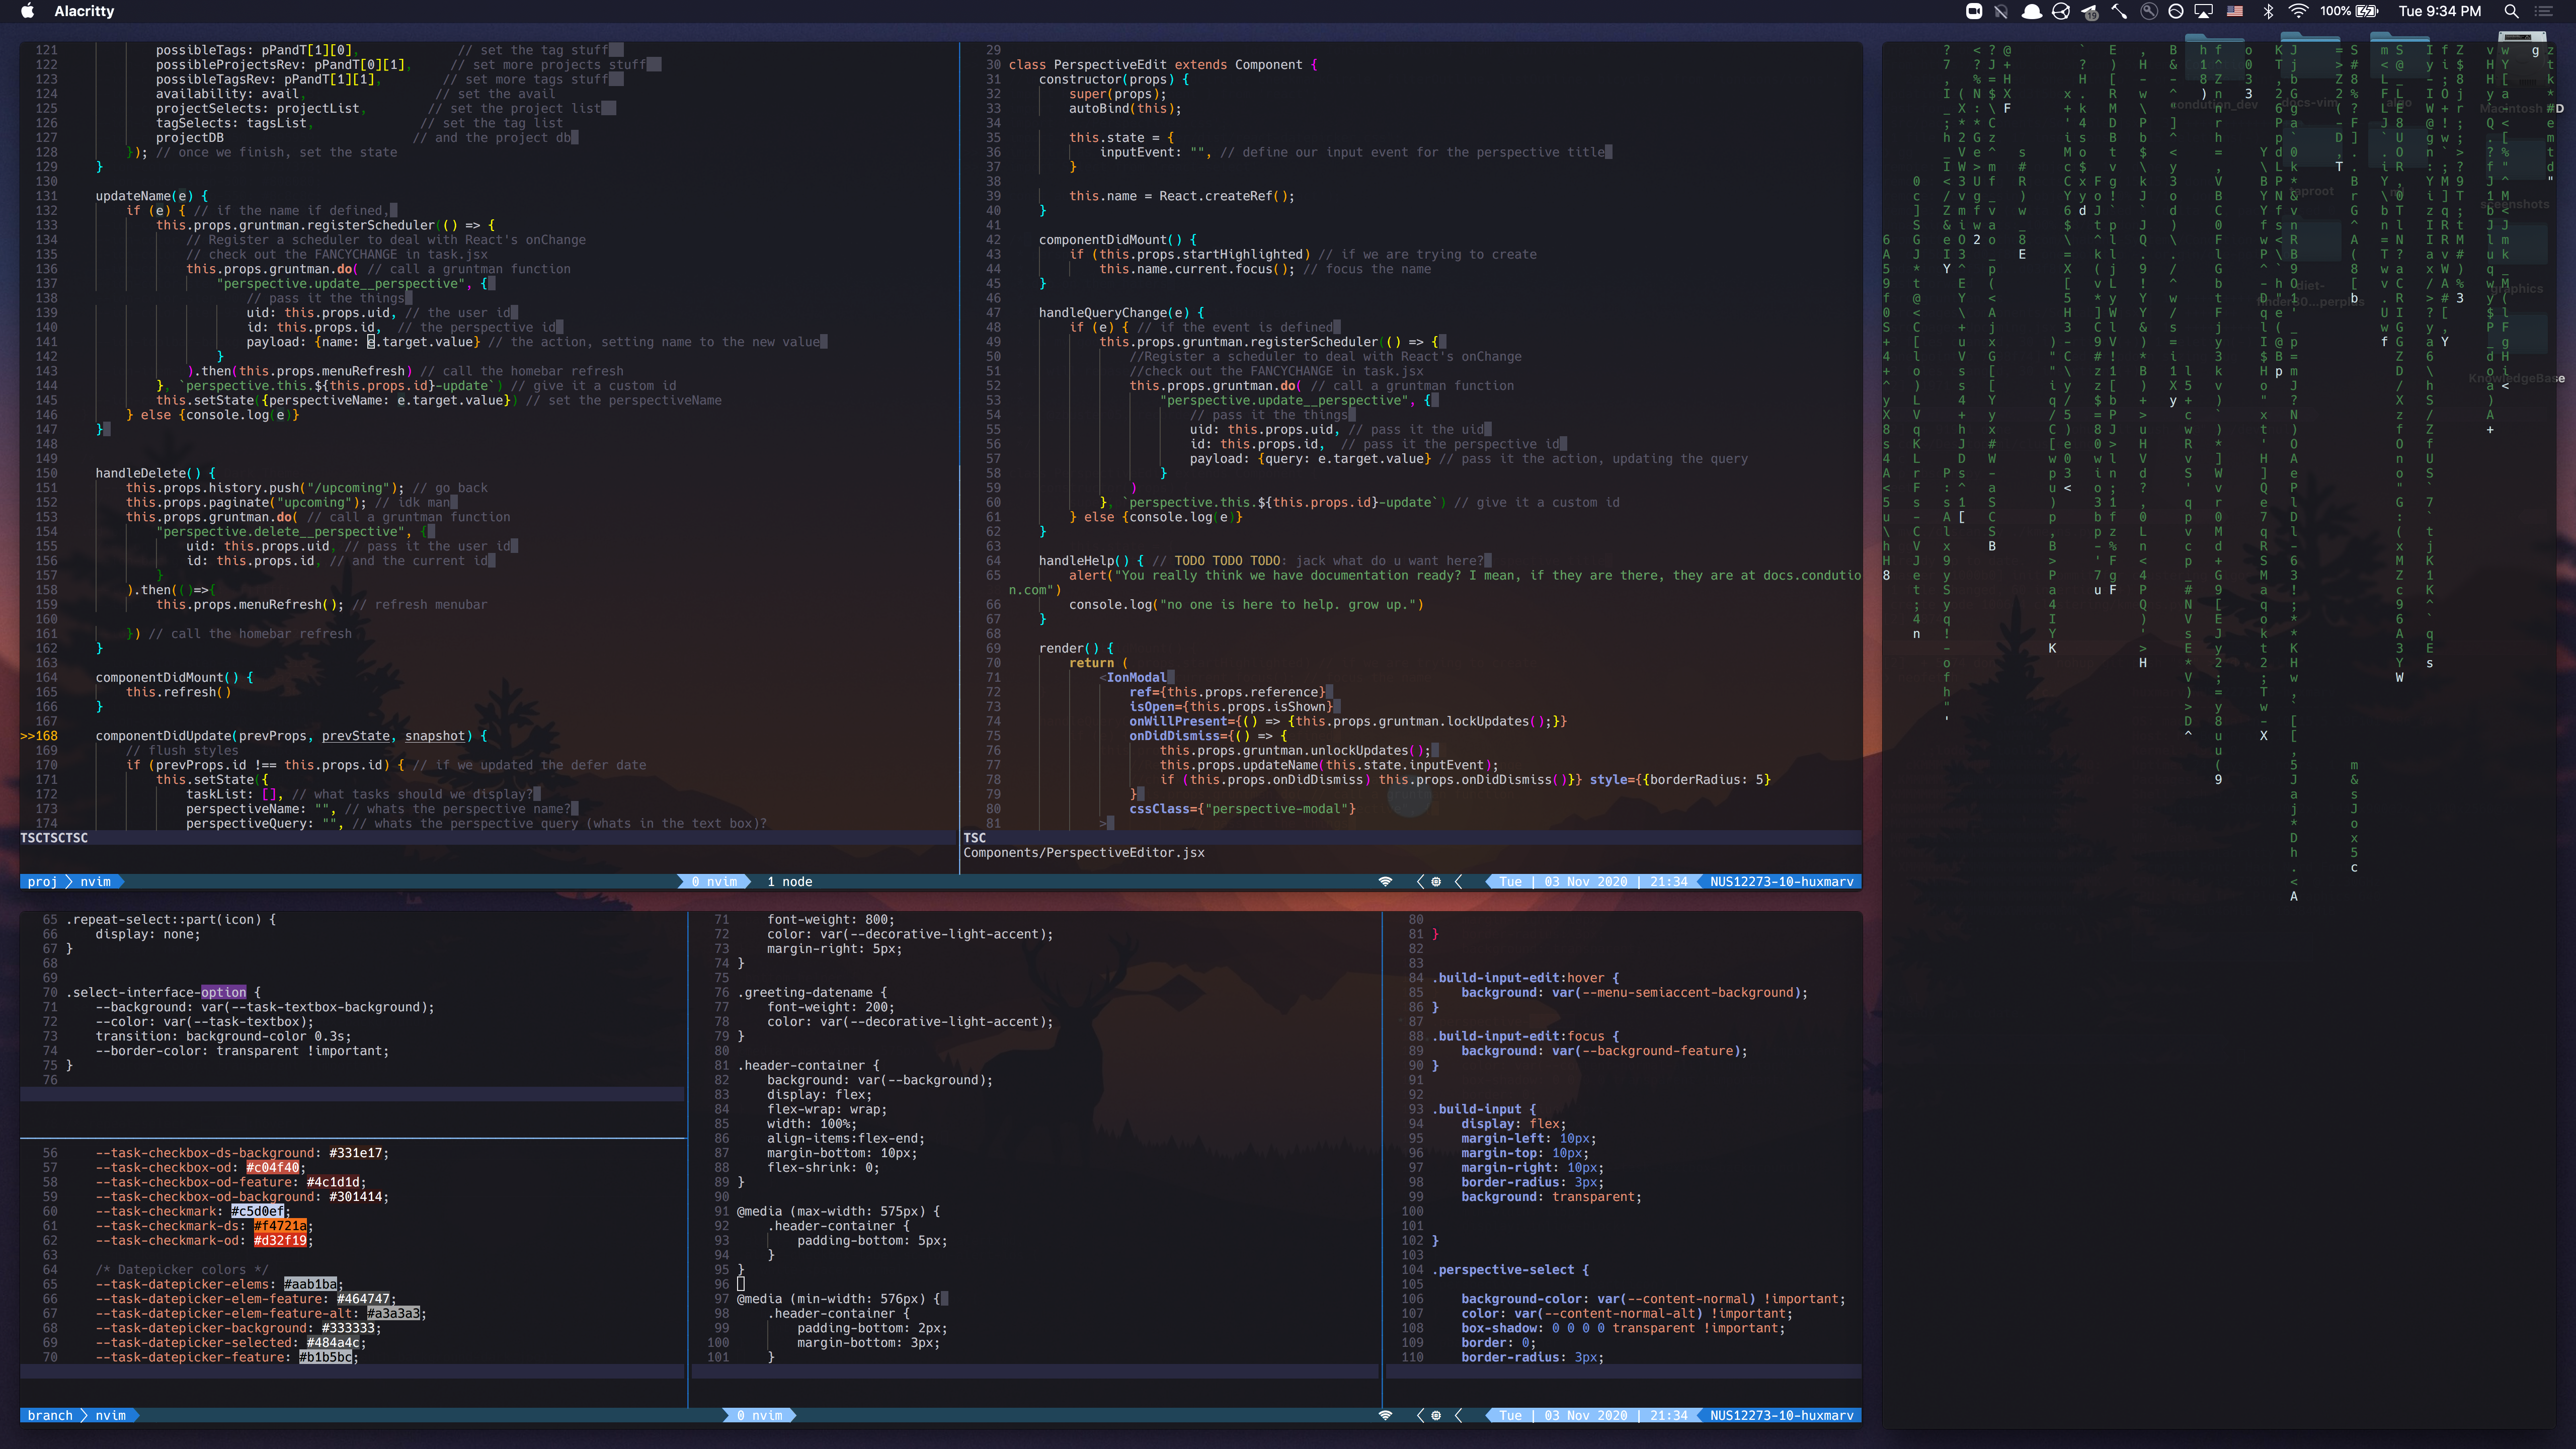The image size is (2576, 1449).
Task: Click the underlined 'prevState' parameter
Action: click(356, 736)
